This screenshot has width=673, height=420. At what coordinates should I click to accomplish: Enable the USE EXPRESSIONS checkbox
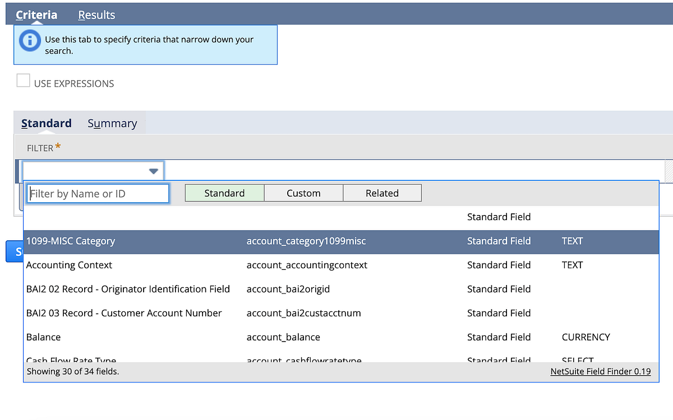click(x=23, y=81)
